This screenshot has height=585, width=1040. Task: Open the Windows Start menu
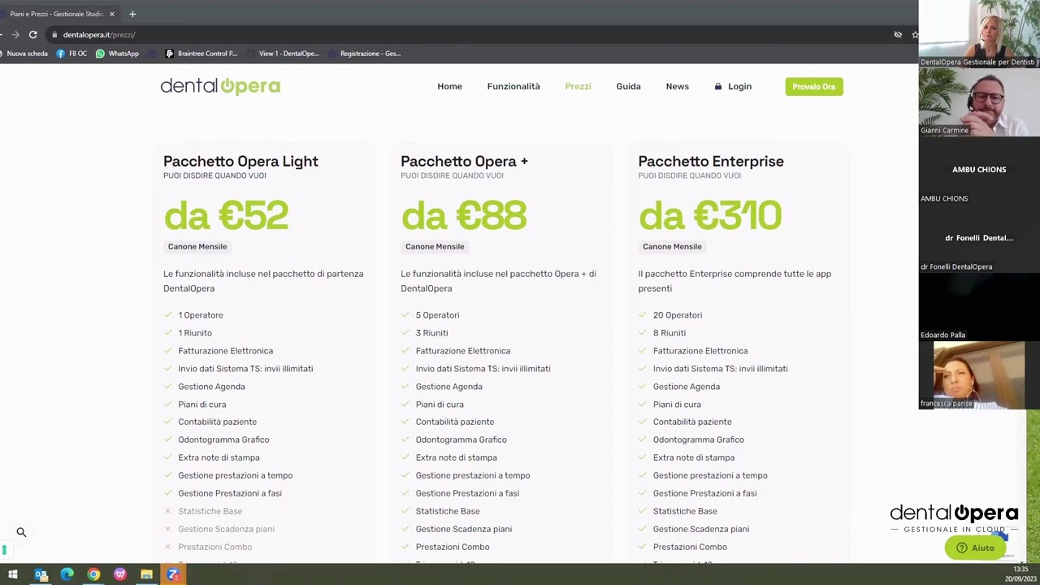click(13, 575)
